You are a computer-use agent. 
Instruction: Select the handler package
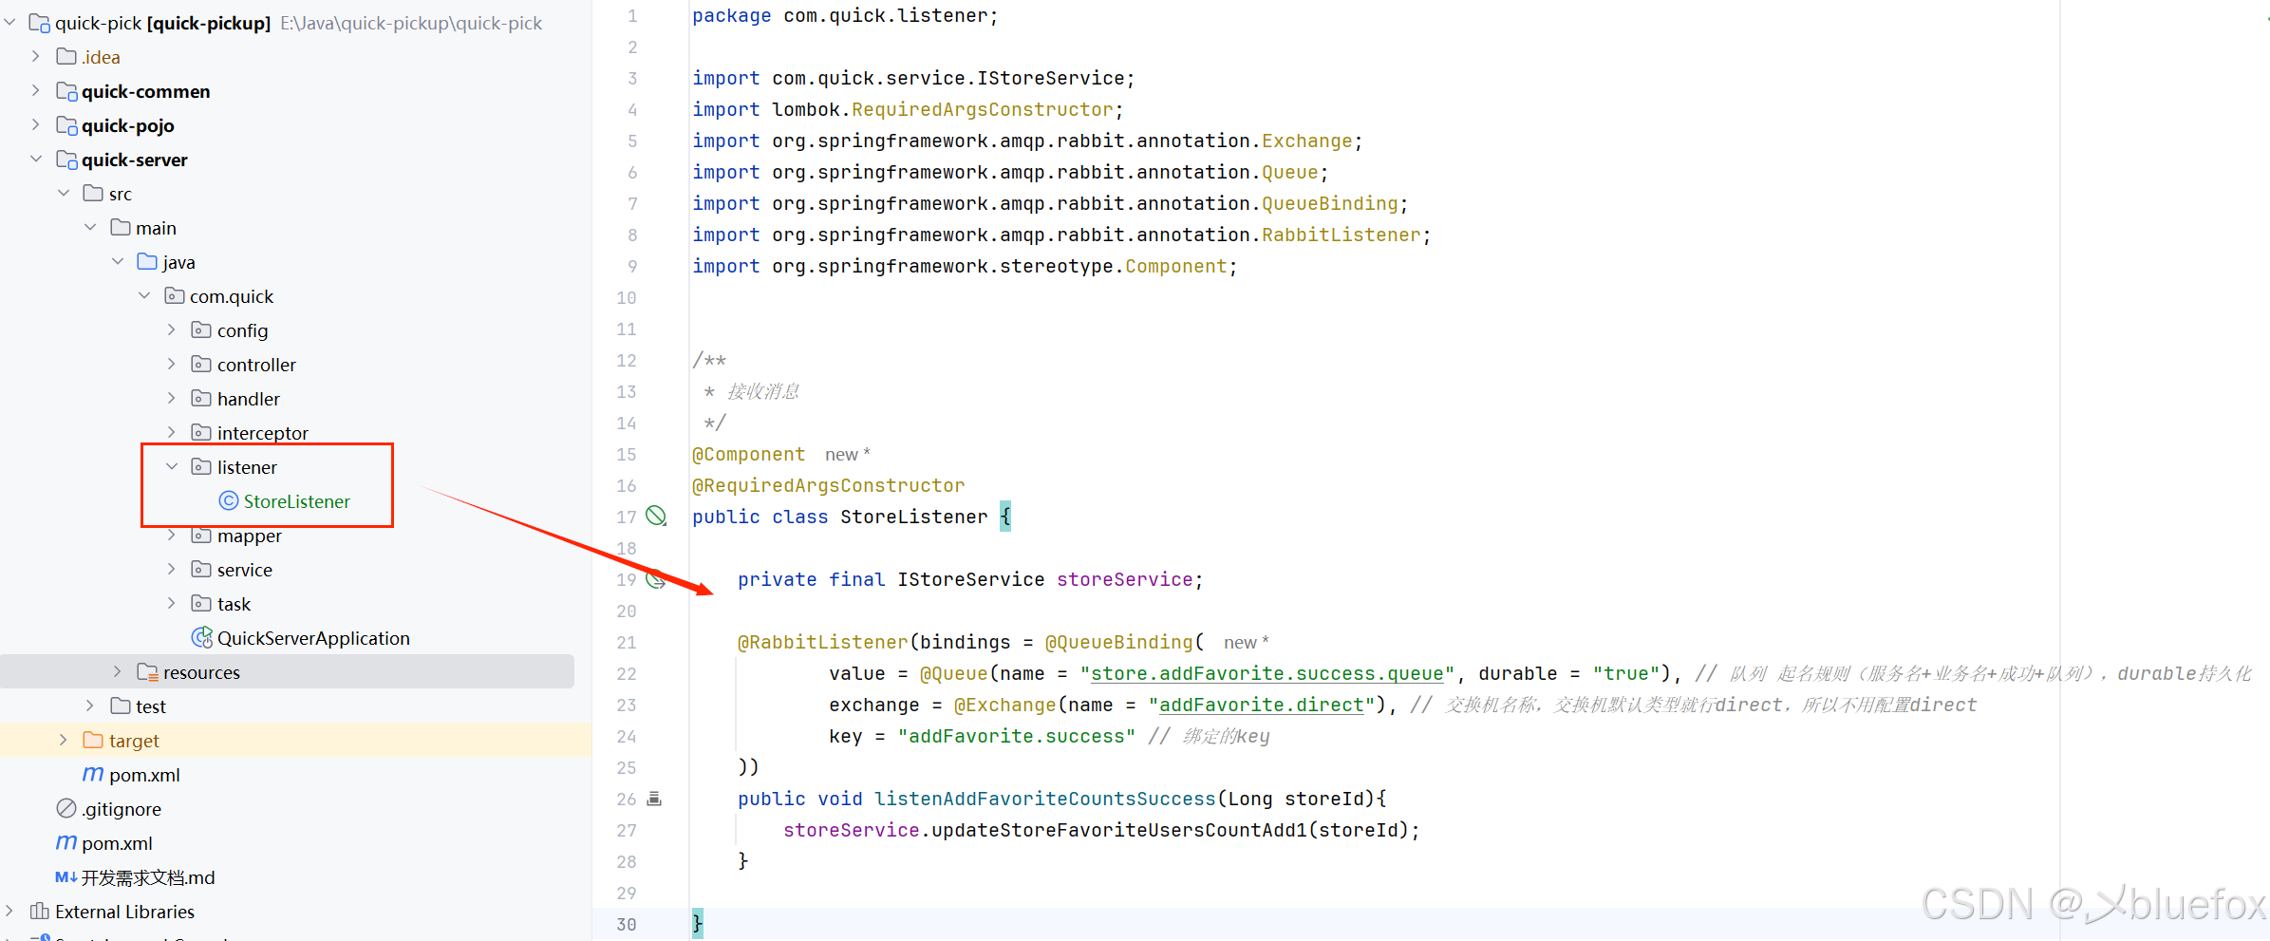click(249, 399)
